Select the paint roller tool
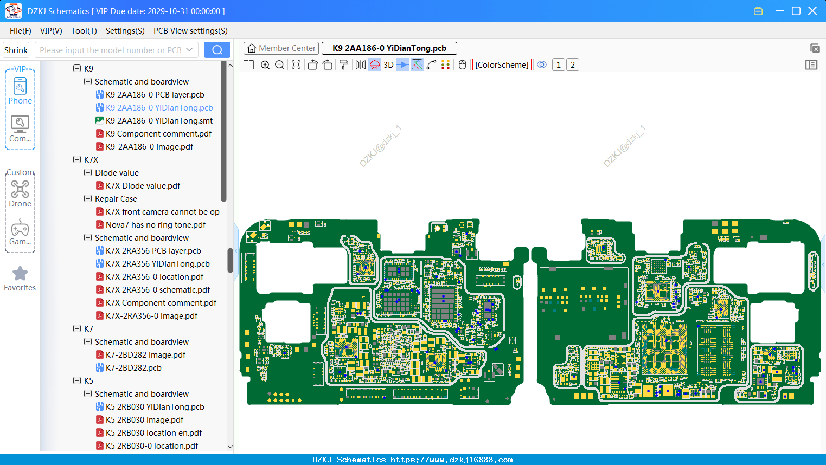Viewport: 826px width, 465px height. 344,65
